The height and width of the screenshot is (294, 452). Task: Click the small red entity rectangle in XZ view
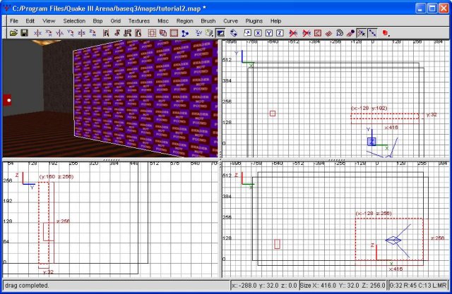pos(277,244)
